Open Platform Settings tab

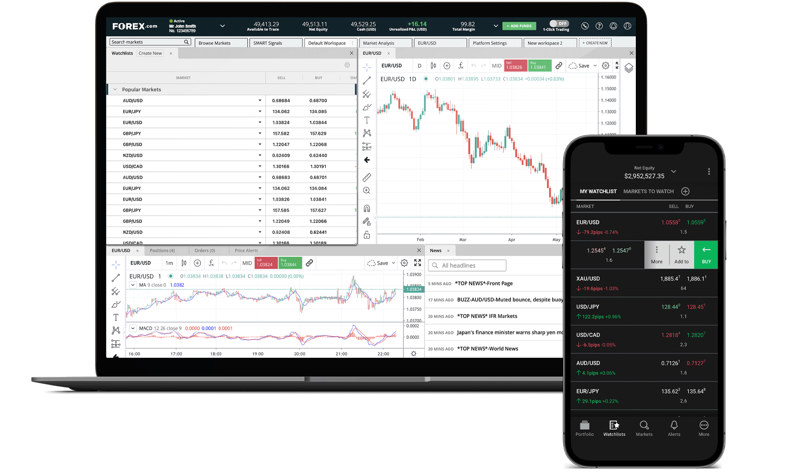pos(495,43)
